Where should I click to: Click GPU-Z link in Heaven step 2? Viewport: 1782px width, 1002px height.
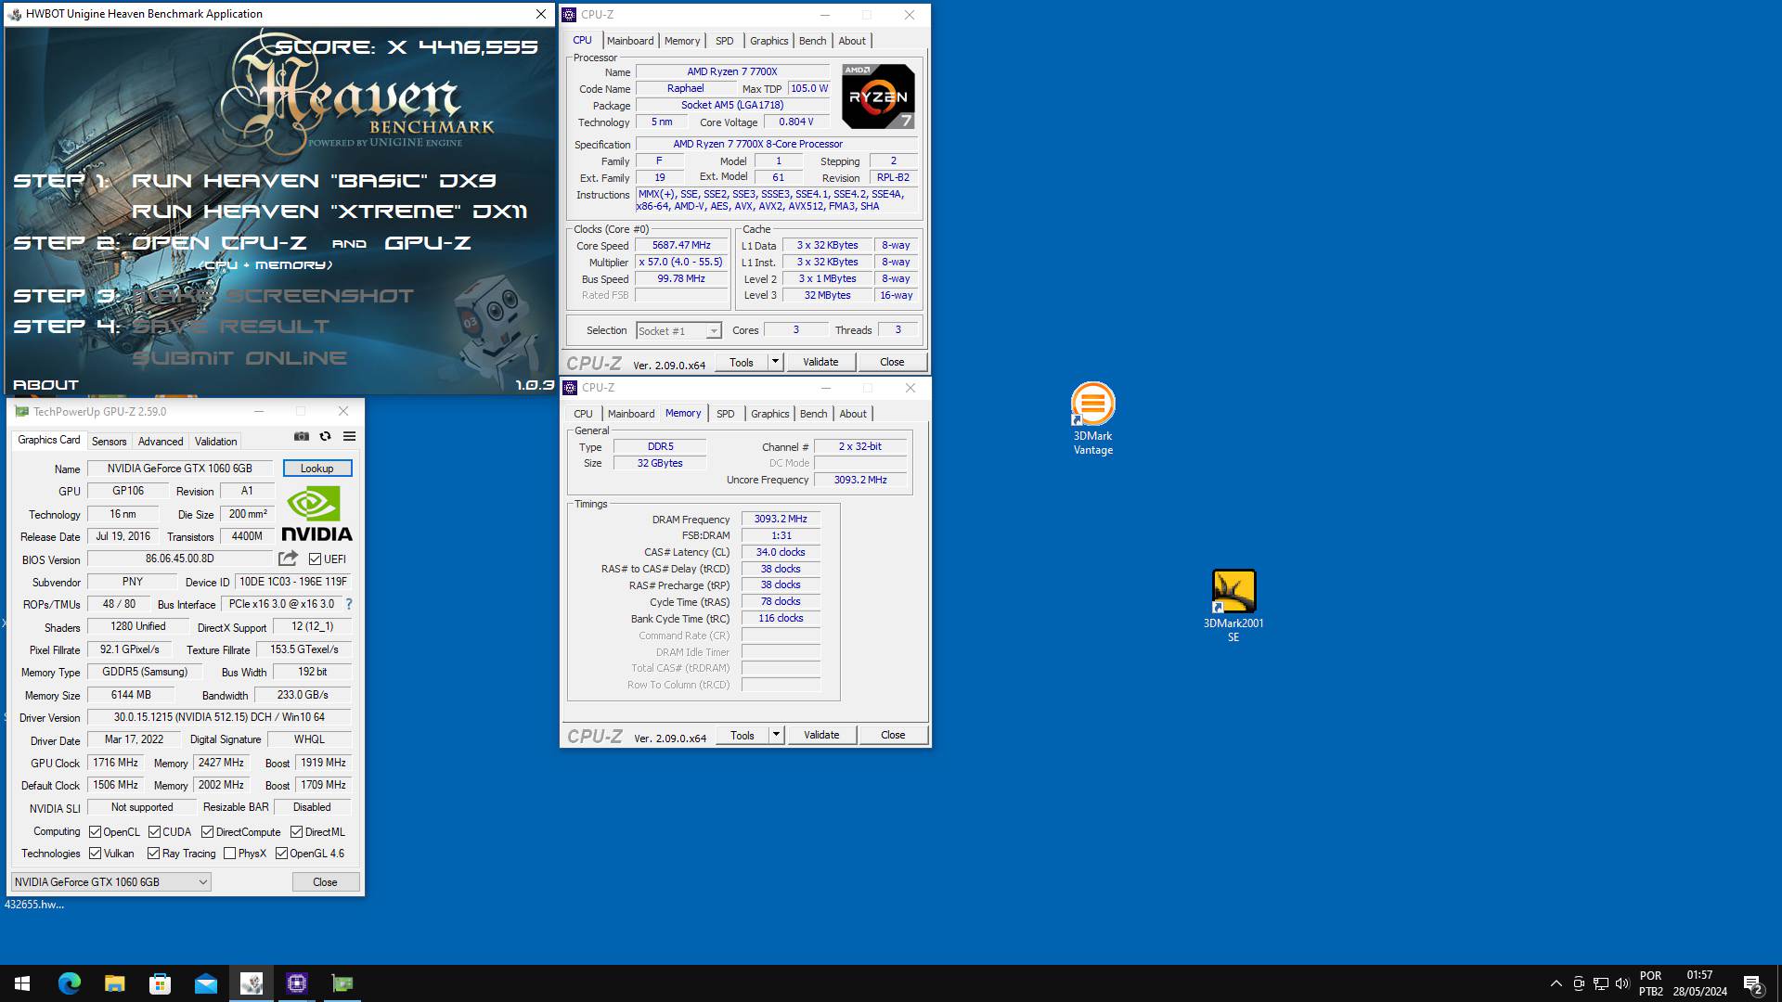[x=428, y=243]
